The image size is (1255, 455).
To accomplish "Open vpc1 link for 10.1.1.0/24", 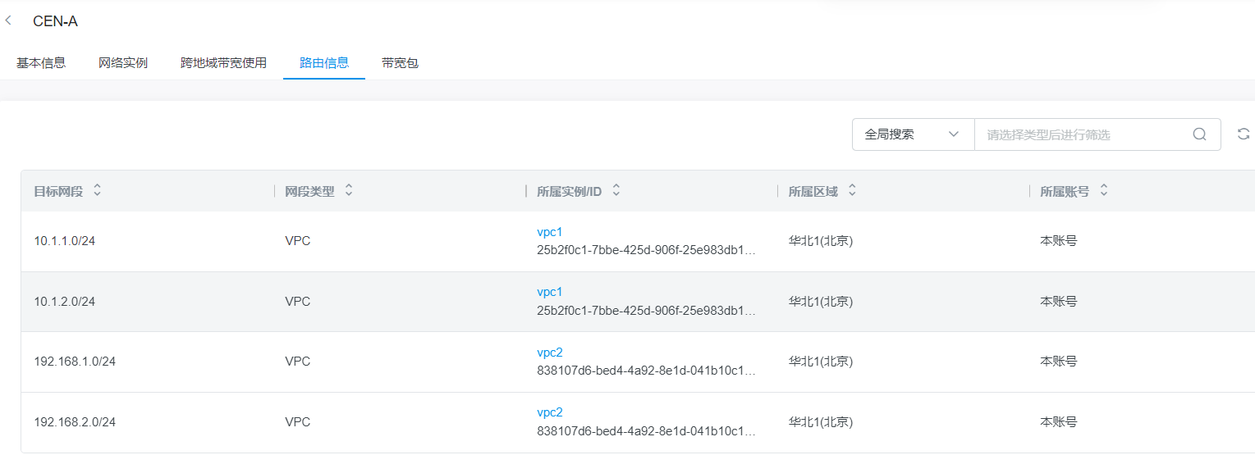I will 550,232.
